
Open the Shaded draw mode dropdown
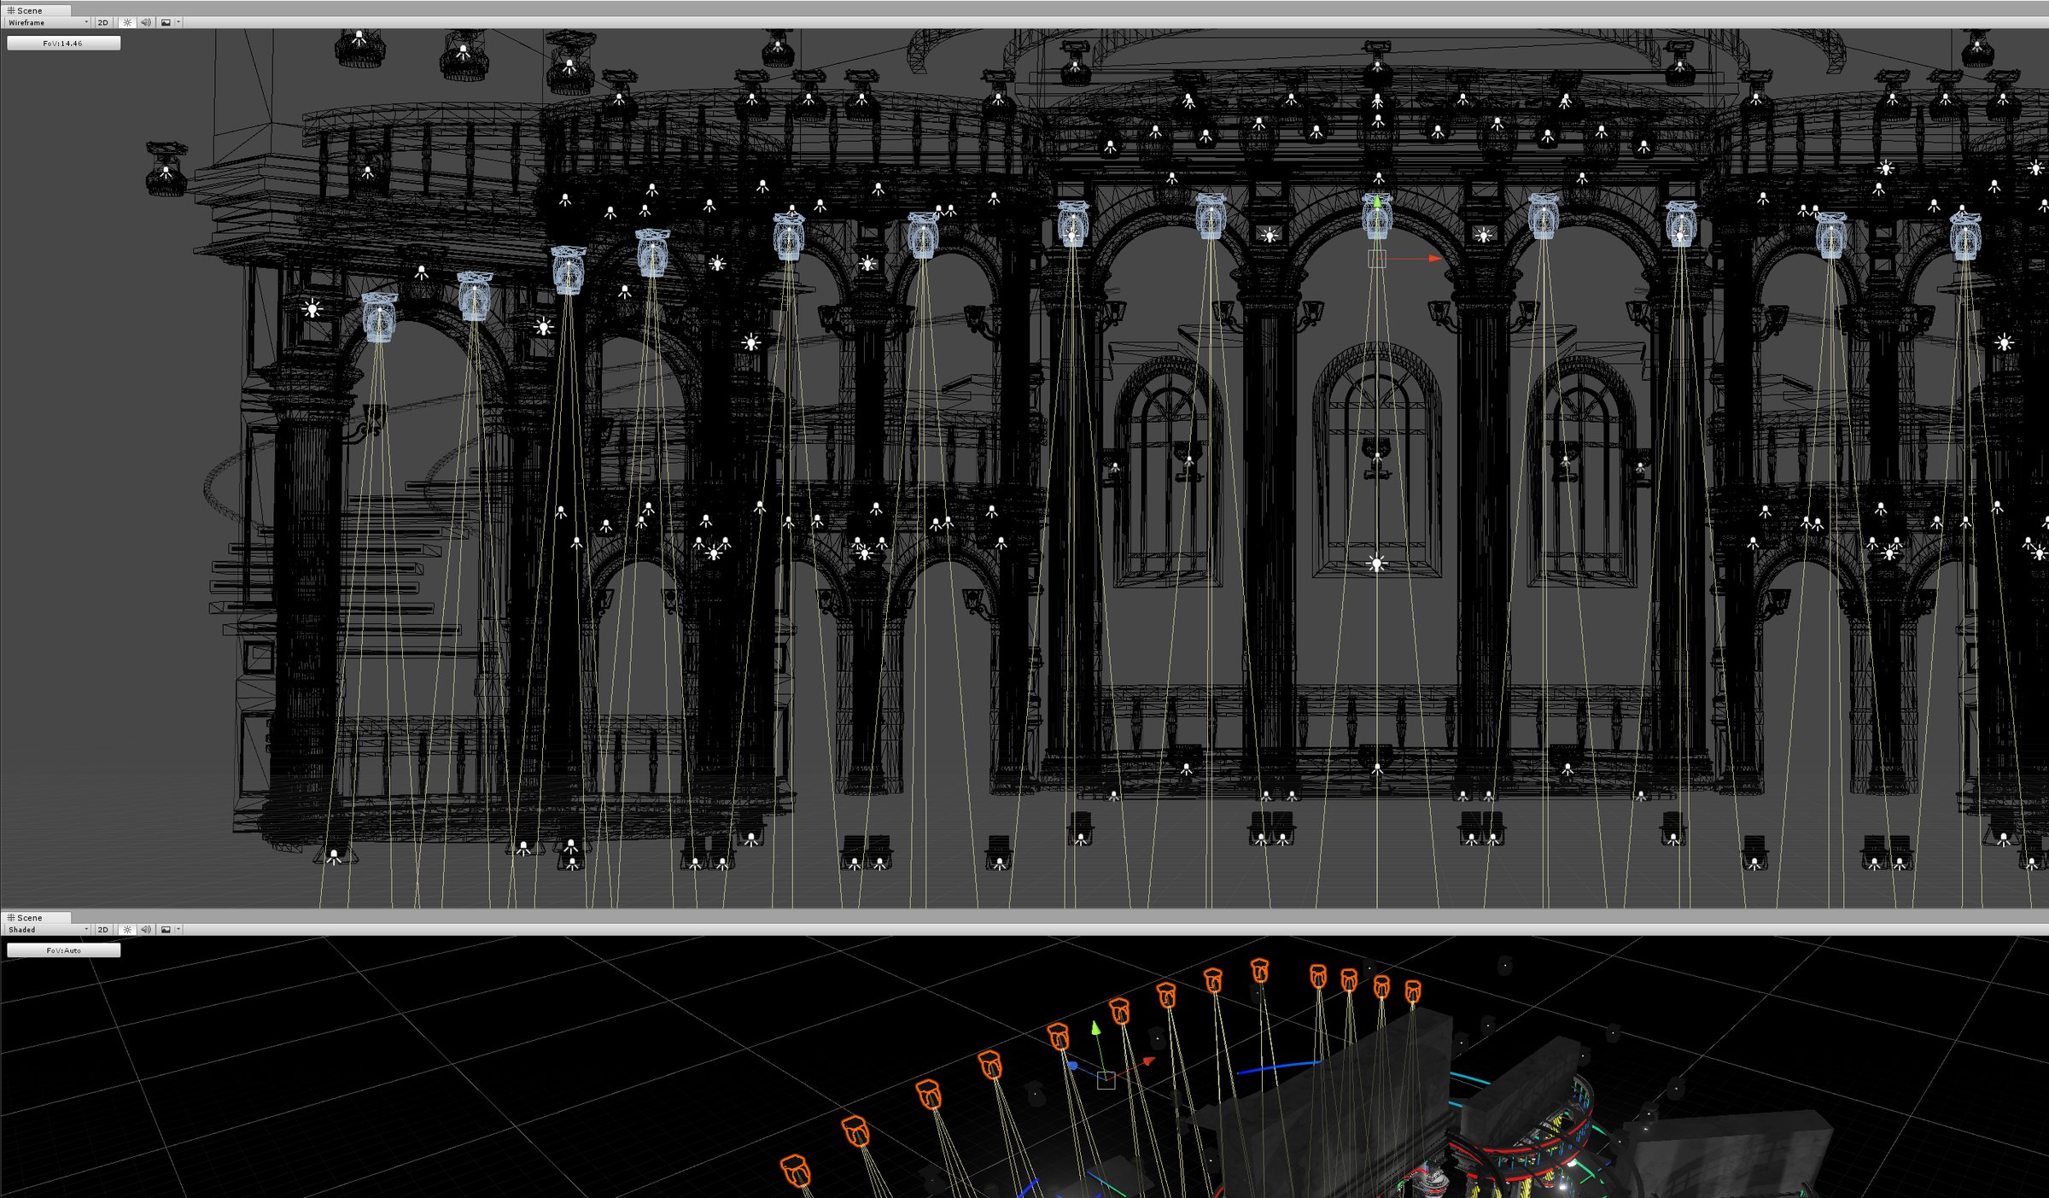(x=47, y=929)
